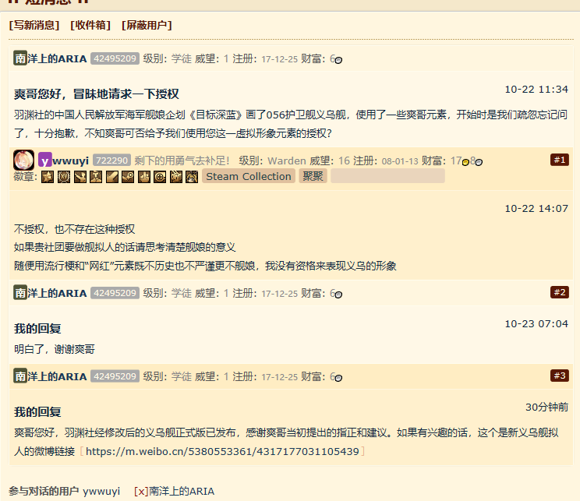This screenshot has height=501, width=580.
Task: Click the #2 floor number badge
Action: pyautogui.click(x=559, y=292)
